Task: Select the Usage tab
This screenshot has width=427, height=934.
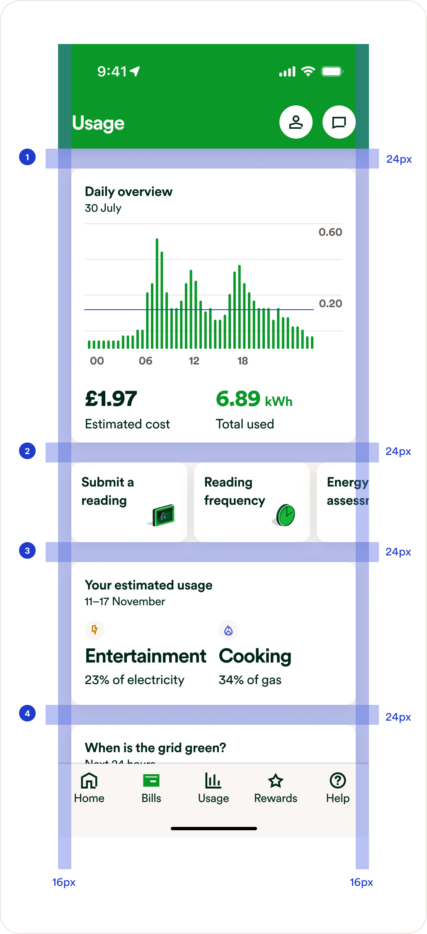Action: pos(213,788)
